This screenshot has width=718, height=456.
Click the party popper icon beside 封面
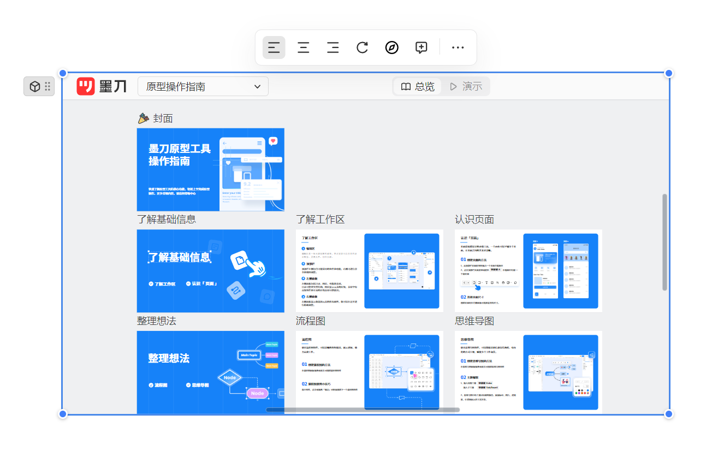(x=144, y=118)
